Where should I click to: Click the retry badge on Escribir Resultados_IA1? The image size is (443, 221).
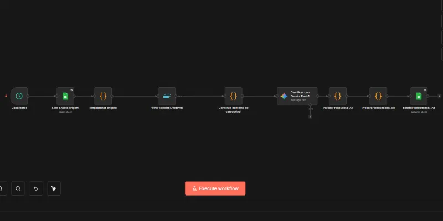pos(425,90)
